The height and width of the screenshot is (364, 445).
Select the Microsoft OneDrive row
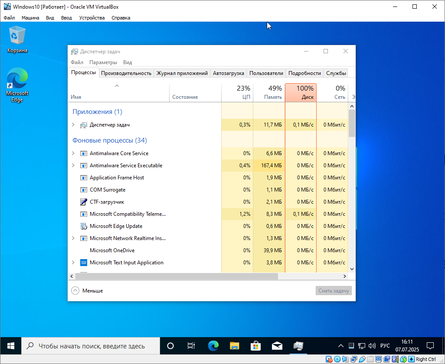[x=208, y=250]
